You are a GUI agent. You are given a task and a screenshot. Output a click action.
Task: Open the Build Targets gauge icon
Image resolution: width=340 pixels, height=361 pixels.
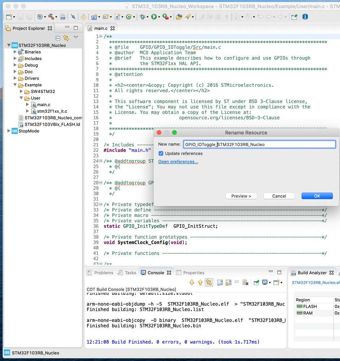coord(40,17)
